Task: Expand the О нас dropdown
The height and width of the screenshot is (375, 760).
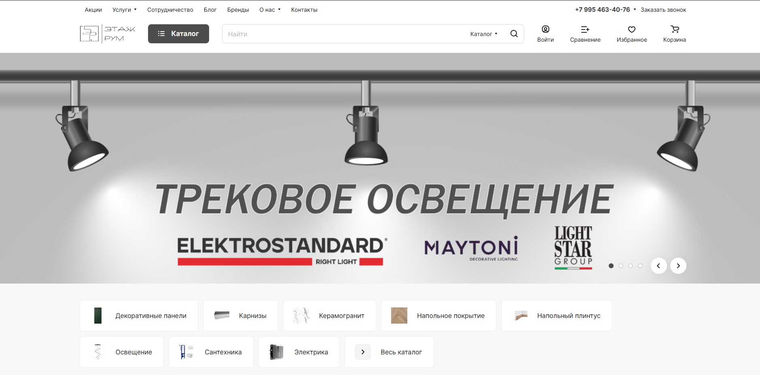Action: click(270, 10)
